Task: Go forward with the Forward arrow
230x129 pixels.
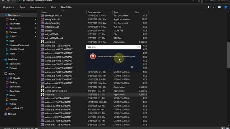Action: pyautogui.click(x=8, y=1)
